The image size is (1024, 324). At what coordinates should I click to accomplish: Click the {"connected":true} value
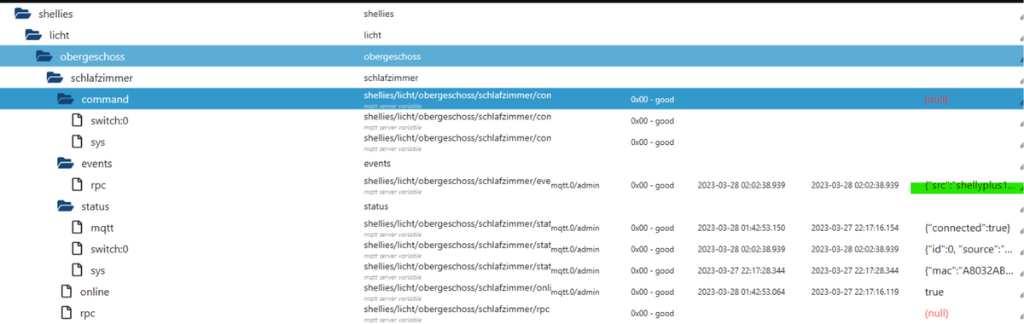[x=968, y=228]
